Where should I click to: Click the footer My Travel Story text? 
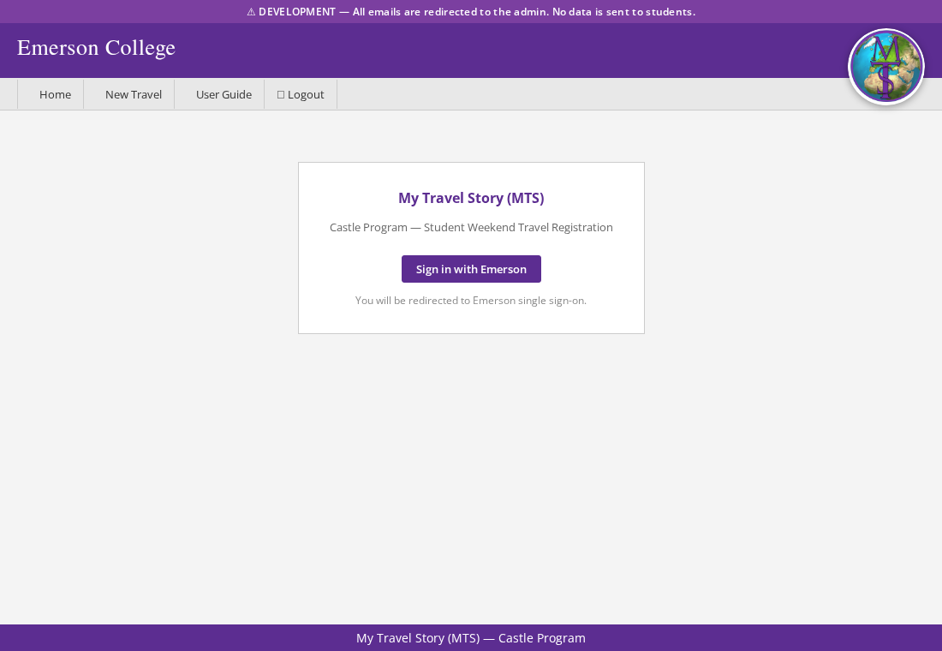[x=471, y=638]
